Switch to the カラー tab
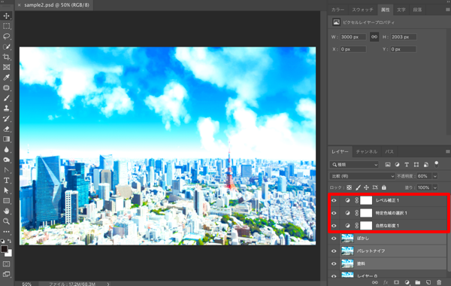This screenshot has width=451, height=286. coord(337,10)
